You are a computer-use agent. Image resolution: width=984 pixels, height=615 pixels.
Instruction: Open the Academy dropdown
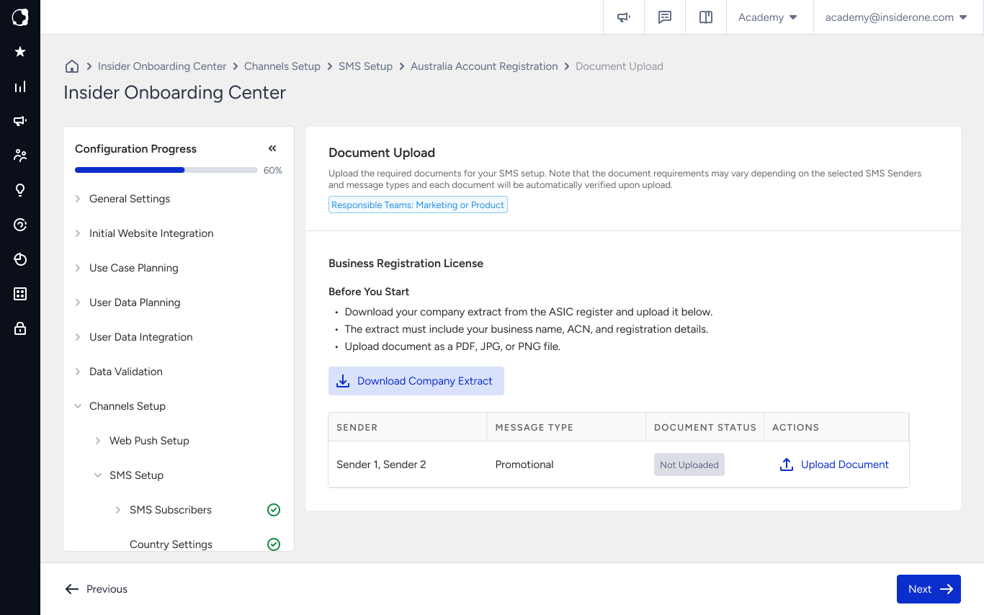pos(768,17)
